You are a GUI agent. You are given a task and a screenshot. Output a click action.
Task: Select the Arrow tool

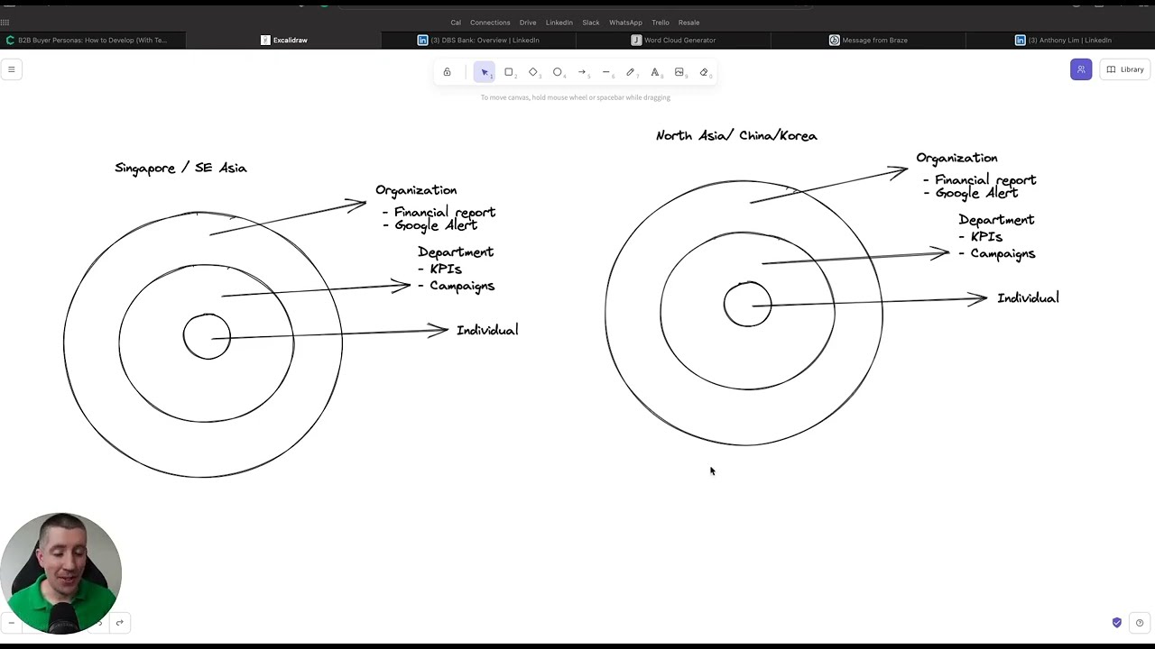(x=582, y=72)
